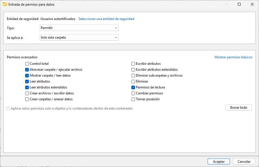This screenshot has height=167, width=259.
Task: Open the Se aplica a dropdown
Action: pos(79,37)
